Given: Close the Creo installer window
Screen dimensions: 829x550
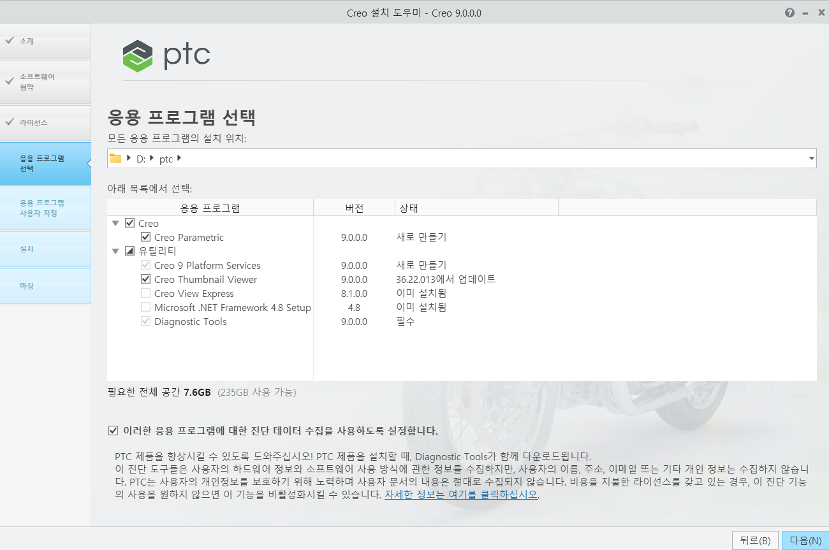Looking at the screenshot, I should (821, 13).
